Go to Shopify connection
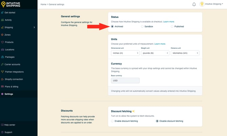This screenshot has width=227, height=136. click(x=14, y=79)
